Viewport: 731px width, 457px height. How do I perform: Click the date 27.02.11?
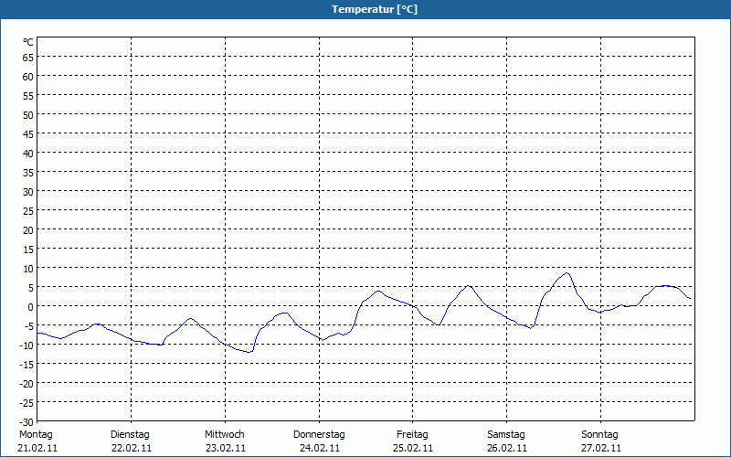(601, 449)
